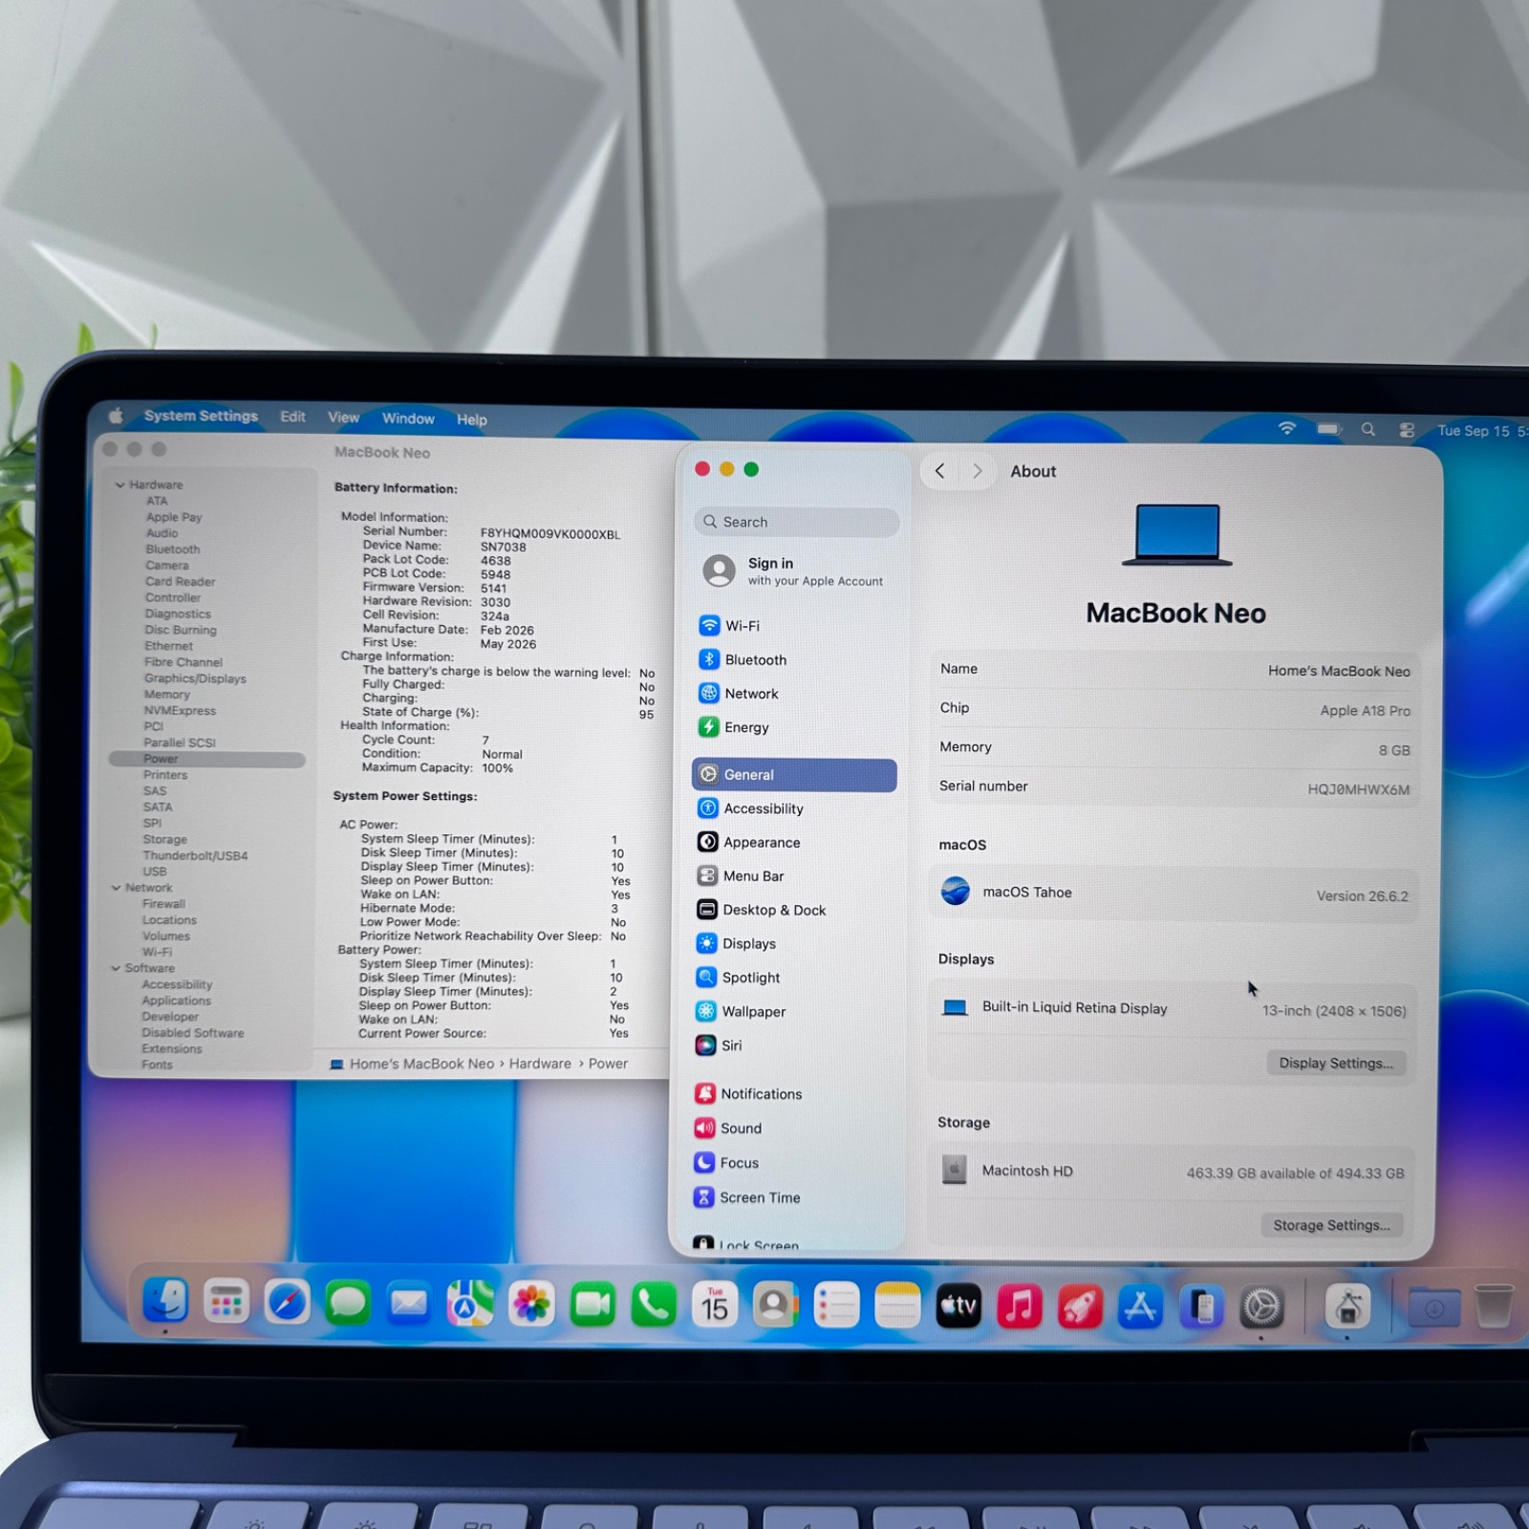
Task: Focus the settings Search field
Action: tap(796, 522)
